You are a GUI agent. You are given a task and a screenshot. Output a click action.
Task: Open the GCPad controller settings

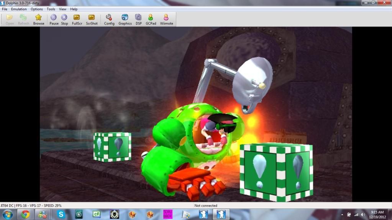click(151, 20)
